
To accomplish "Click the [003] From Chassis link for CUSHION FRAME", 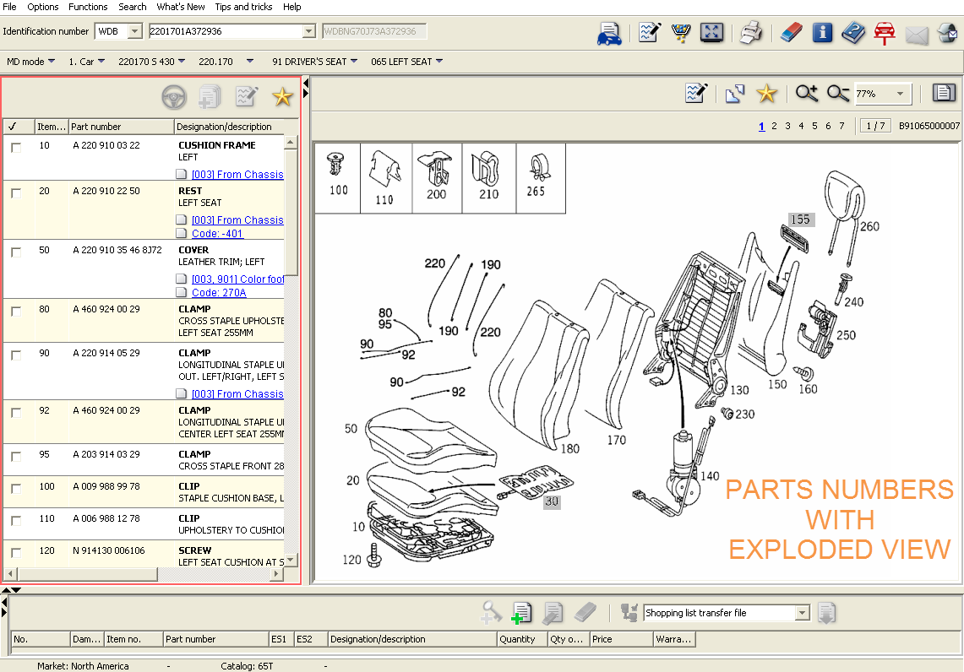I will 237,174.
